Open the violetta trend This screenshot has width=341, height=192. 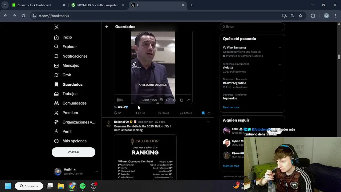pos(228,68)
